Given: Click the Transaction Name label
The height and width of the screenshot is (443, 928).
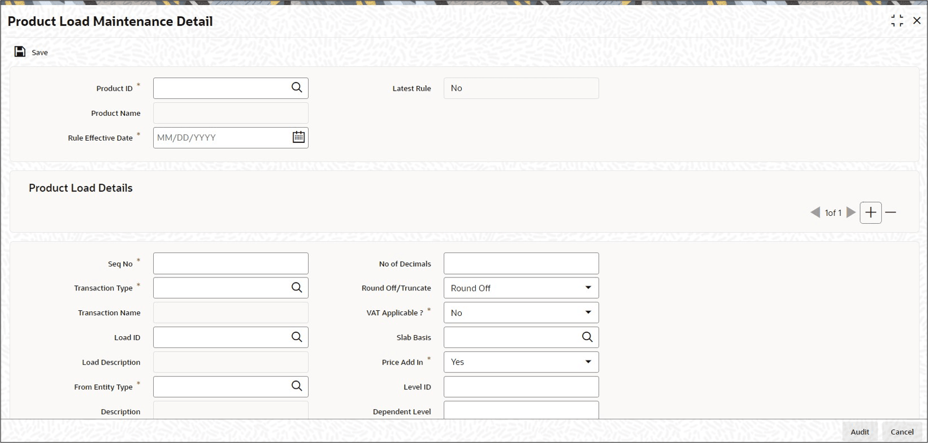Looking at the screenshot, I should [x=109, y=313].
